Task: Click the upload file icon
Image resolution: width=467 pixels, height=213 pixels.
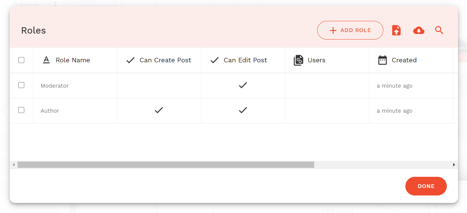Action: tap(396, 30)
